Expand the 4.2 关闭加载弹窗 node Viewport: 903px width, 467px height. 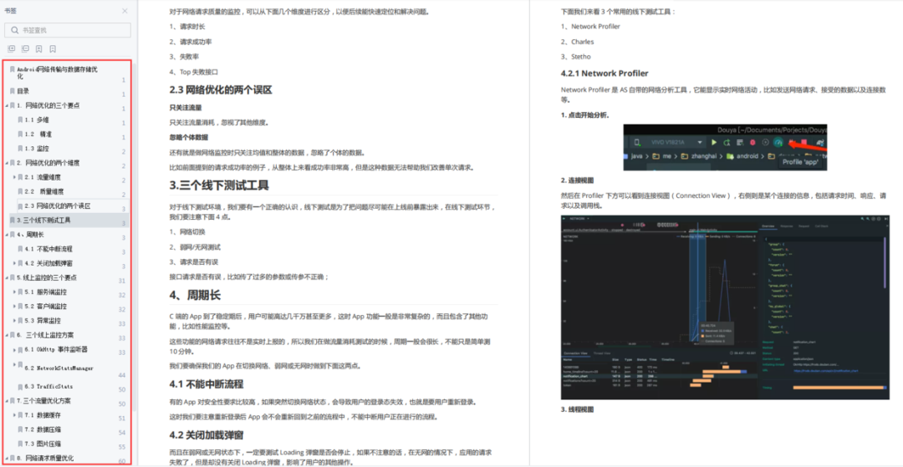click(x=14, y=263)
